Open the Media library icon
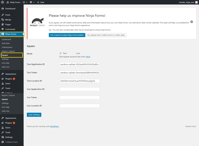Image resolution: width=199 pixels, height=146 pixels. coord(3,20)
